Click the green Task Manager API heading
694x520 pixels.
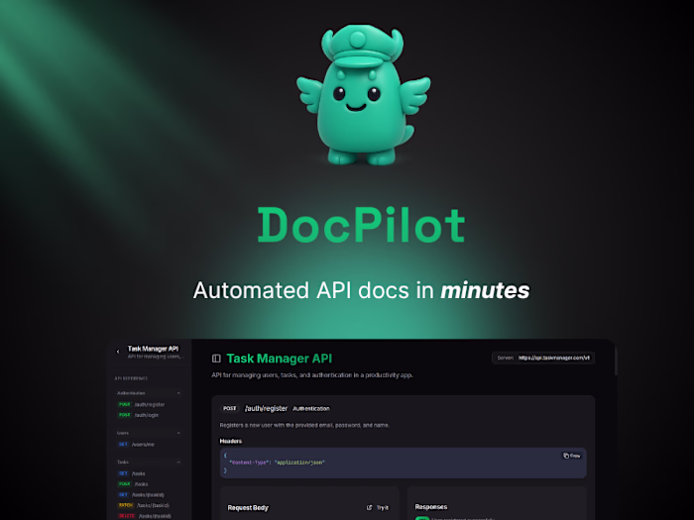coord(280,359)
